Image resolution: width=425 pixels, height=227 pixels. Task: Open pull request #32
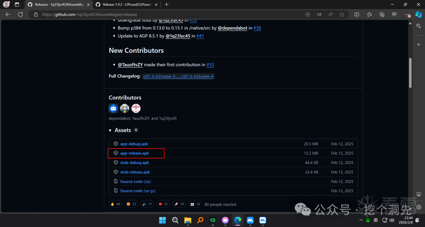pyautogui.click(x=210, y=65)
